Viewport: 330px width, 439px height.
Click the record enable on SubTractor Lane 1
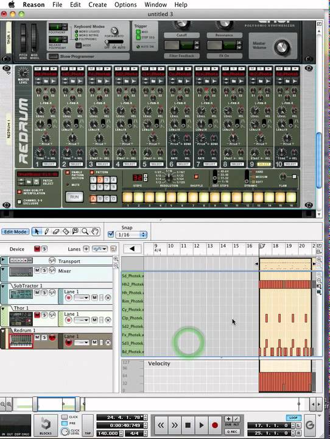(69, 298)
